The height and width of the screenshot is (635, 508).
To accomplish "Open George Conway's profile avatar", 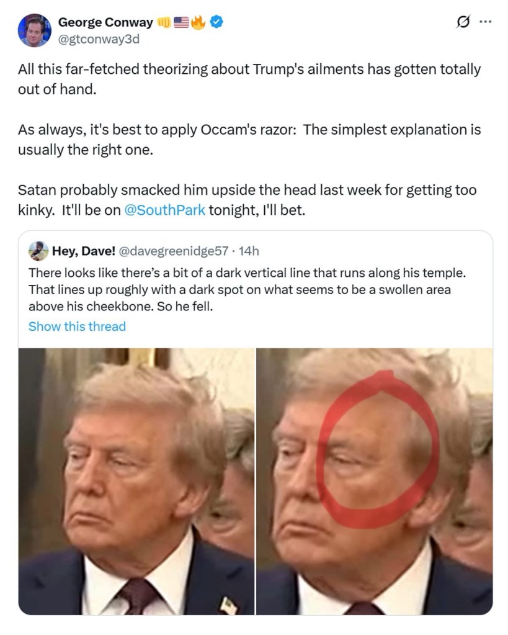I will click(x=34, y=30).
